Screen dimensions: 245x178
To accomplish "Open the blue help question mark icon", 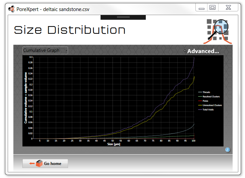I will click(228, 150).
